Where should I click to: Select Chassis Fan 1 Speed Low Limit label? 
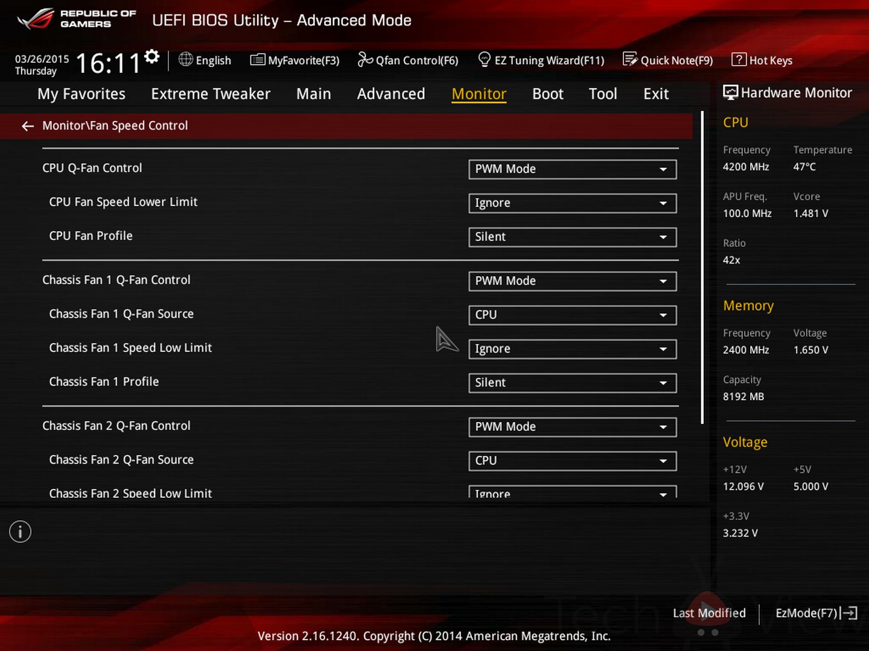click(130, 348)
